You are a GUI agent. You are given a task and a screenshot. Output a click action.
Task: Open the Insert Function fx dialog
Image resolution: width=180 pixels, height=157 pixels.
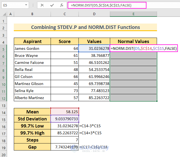click(x=62, y=5)
